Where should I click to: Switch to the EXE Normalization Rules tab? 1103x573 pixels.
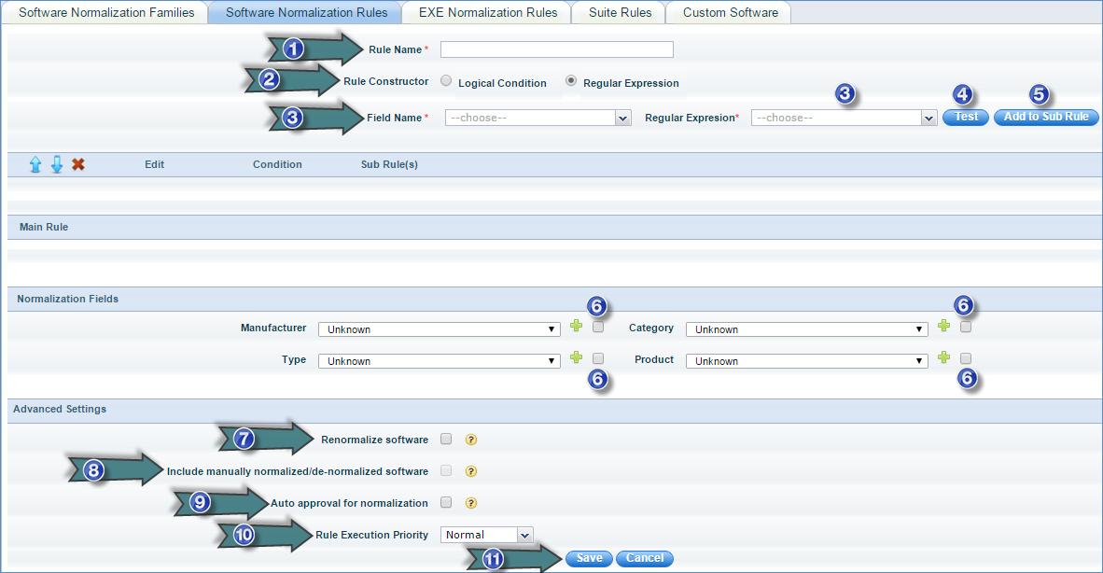point(489,13)
